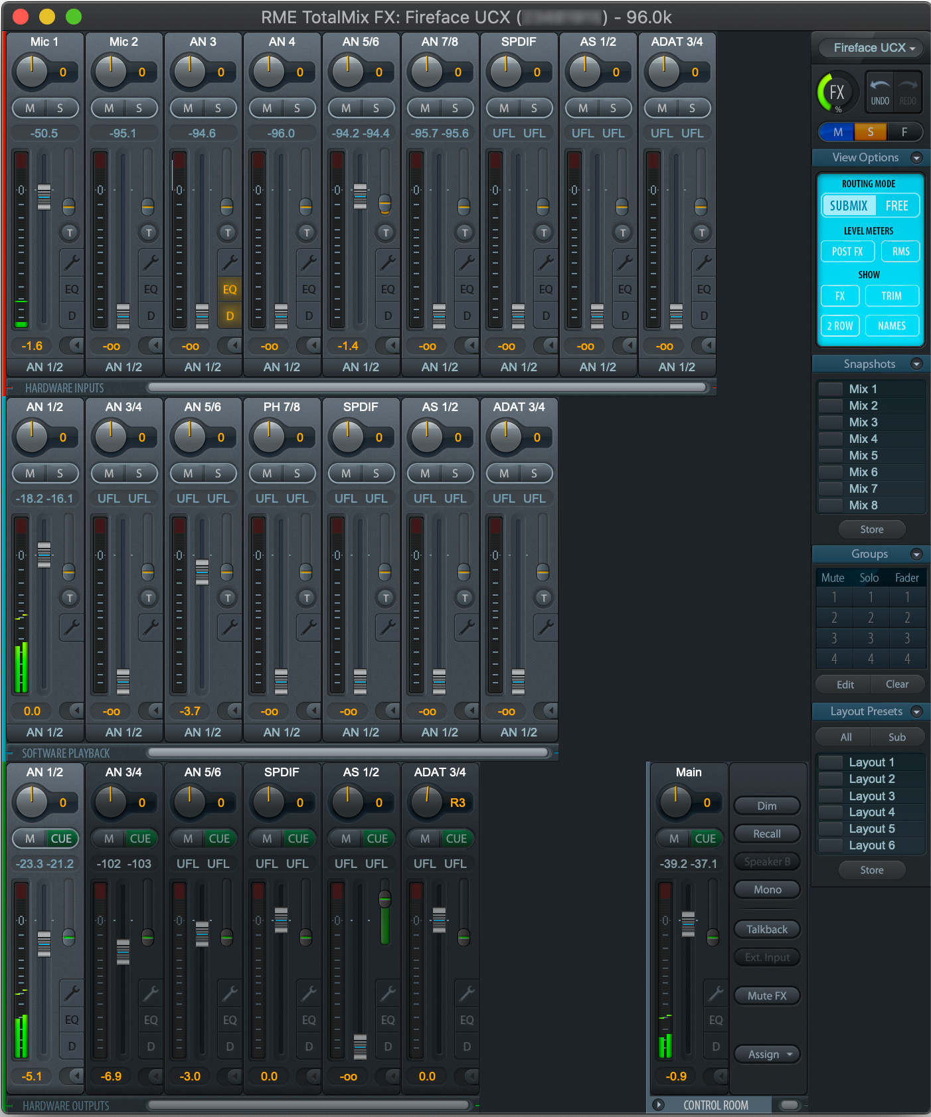Toggle trim T icon on SPDIF input channel
The height and width of the screenshot is (1117, 931).
click(x=544, y=232)
